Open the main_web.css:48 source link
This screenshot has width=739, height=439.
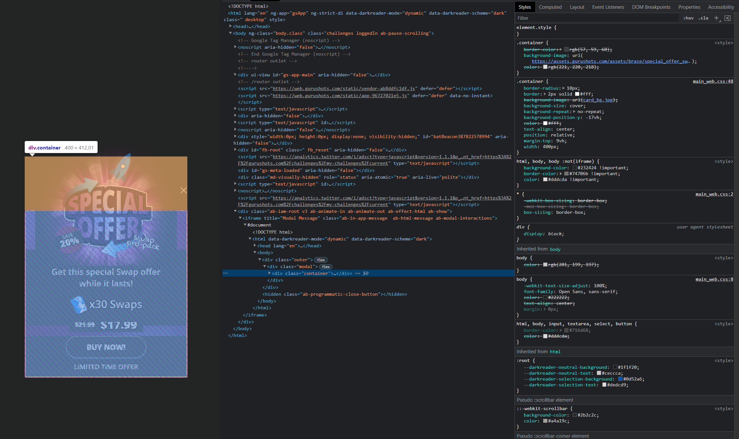click(x=713, y=81)
